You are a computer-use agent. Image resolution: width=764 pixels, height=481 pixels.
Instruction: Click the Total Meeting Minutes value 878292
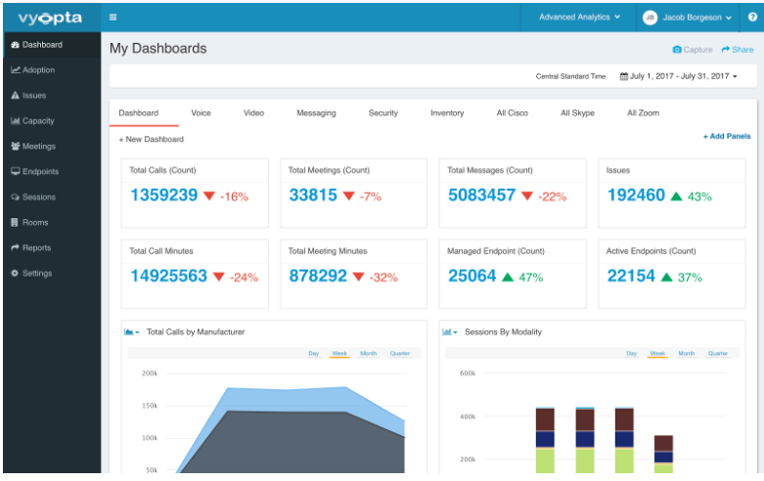pyautogui.click(x=318, y=276)
